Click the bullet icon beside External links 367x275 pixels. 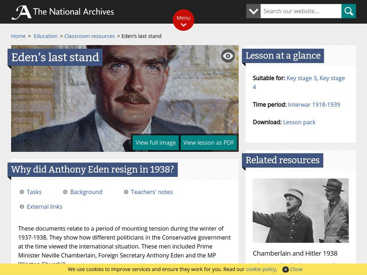coord(22,207)
